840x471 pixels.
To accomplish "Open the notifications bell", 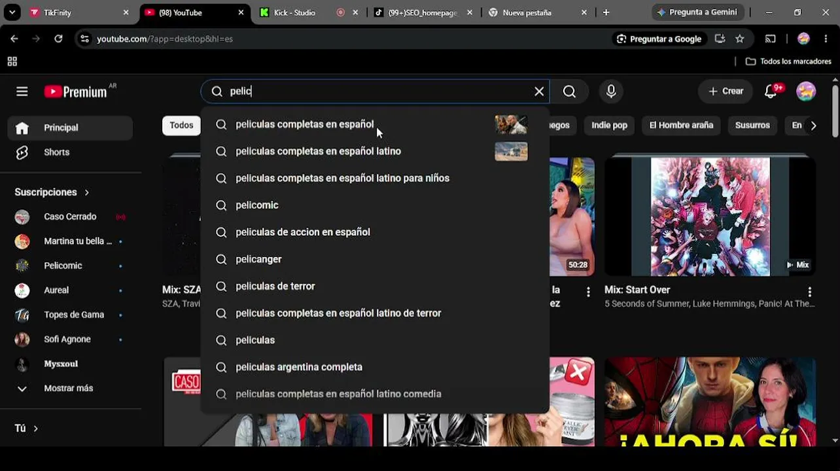I will tap(771, 92).
